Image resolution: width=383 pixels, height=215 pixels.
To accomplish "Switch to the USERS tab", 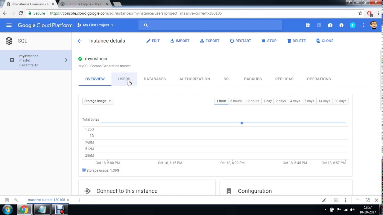I will tap(124, 79).
